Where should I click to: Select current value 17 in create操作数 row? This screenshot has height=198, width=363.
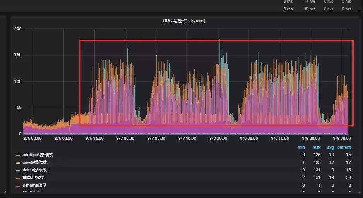[348, 162]
